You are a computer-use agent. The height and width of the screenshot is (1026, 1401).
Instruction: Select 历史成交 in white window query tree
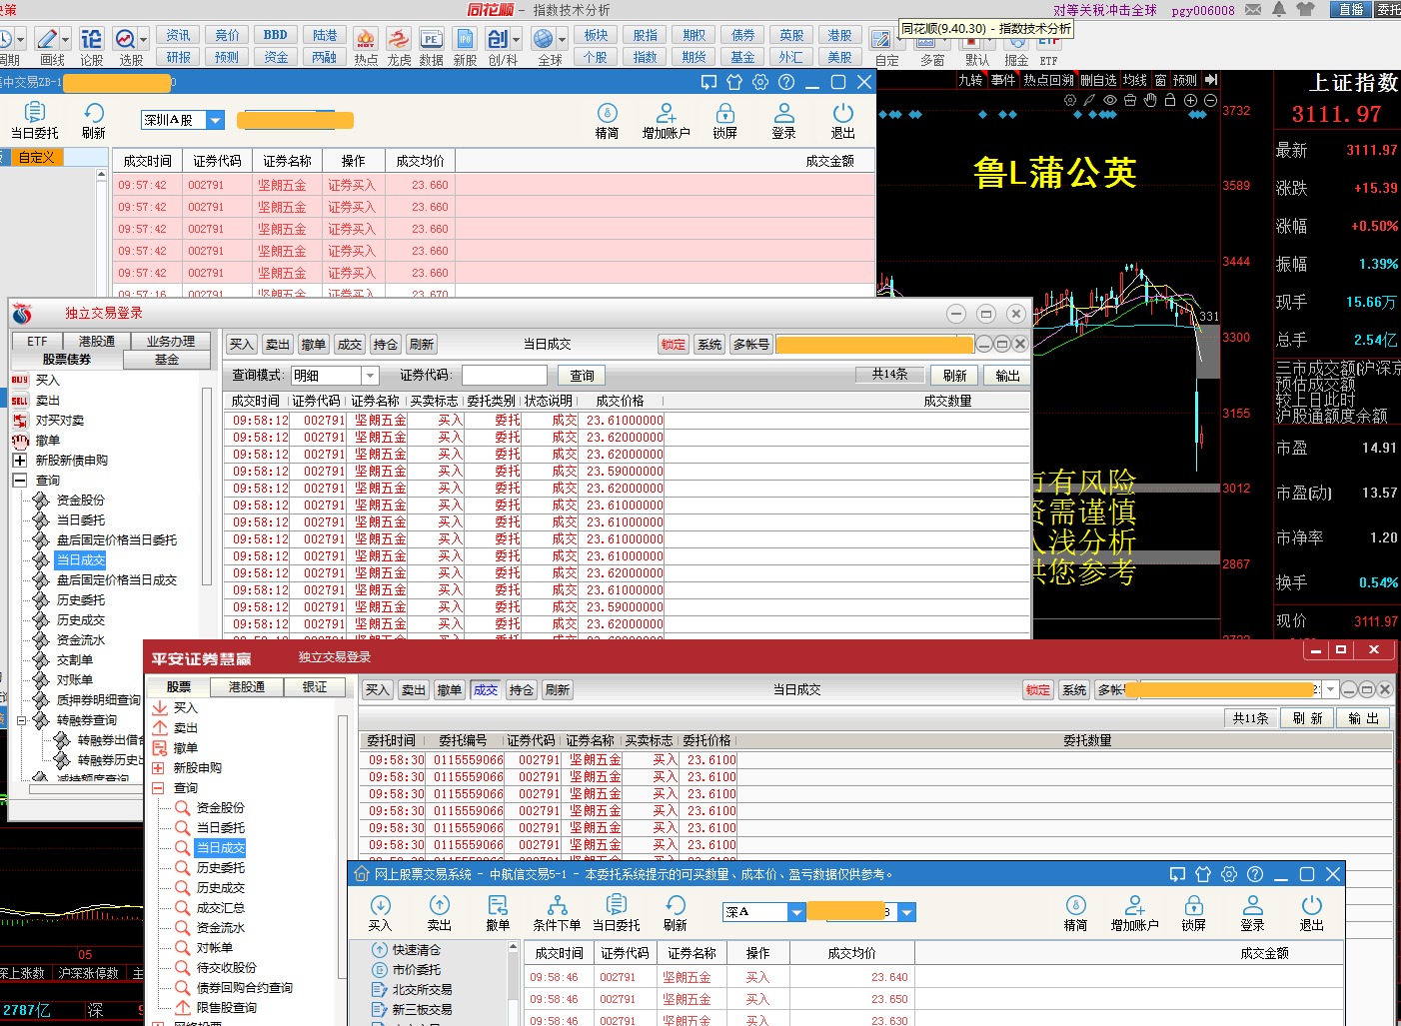(x=81, y=620)
